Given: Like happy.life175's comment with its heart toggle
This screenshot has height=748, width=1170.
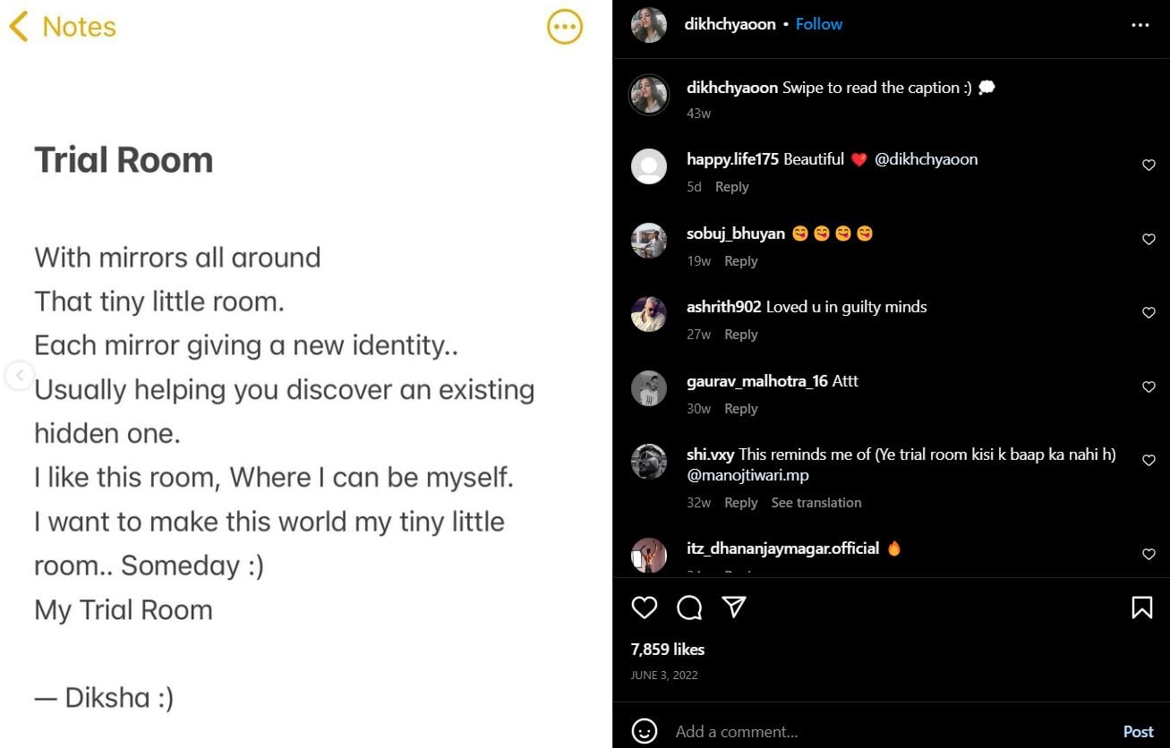Looking at the screenshot, I should pyautogui.click(x=1149, y=165).
